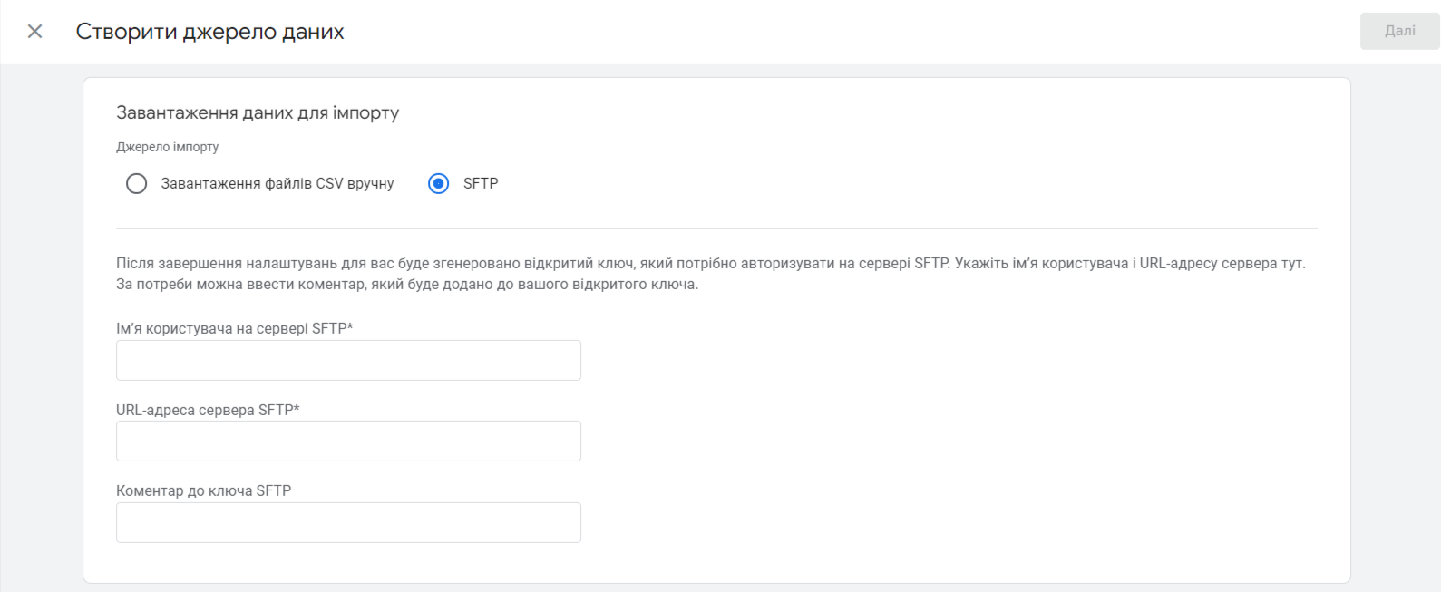Click the Завантаження даних для імпорту heading

[x=258, y=113]
